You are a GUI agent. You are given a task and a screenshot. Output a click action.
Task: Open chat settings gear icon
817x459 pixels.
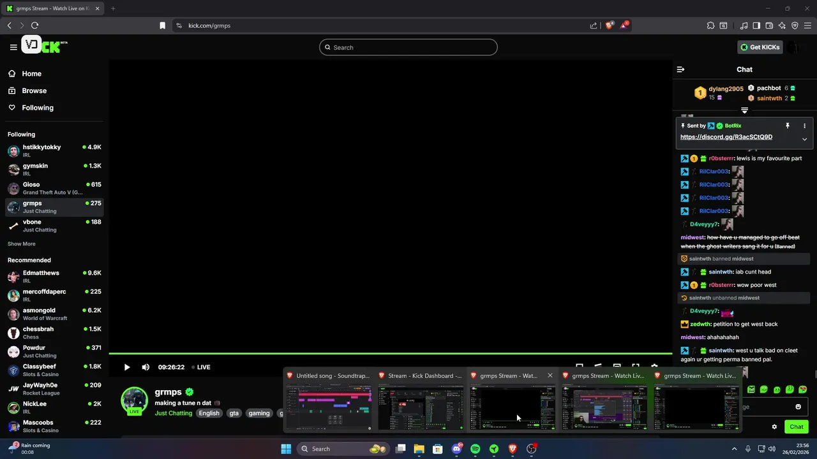(774, 427)
